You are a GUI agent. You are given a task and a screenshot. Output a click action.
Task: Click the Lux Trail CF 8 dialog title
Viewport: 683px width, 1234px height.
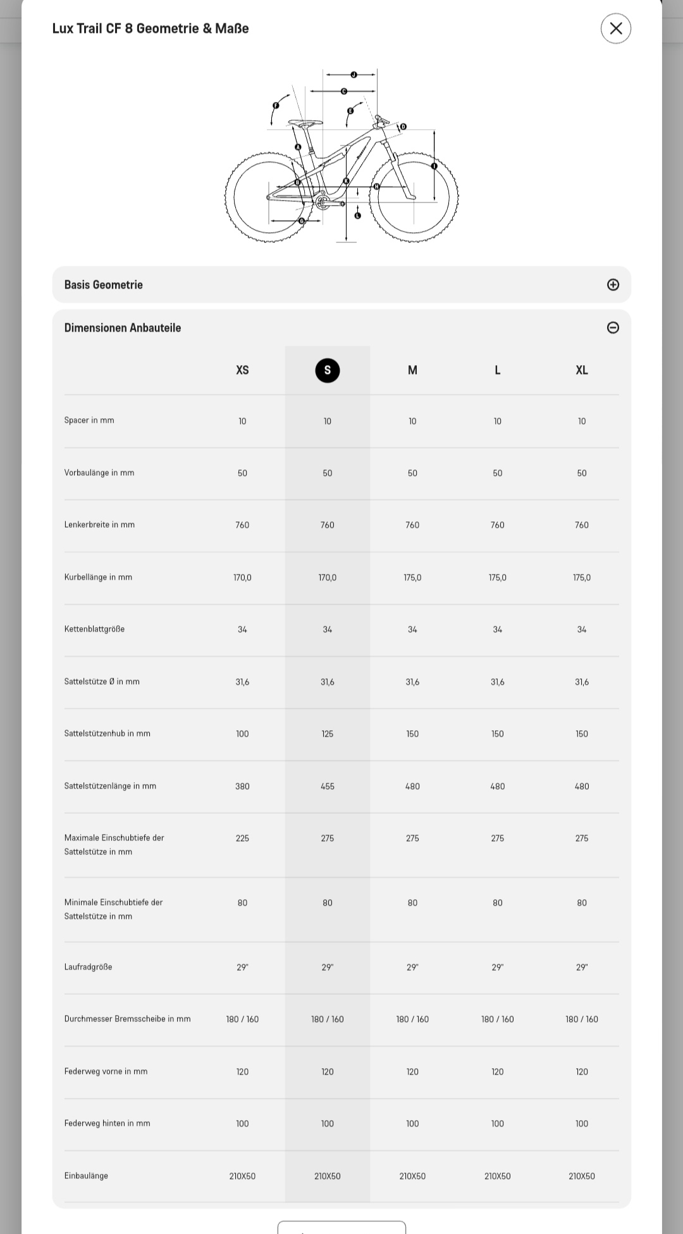[151, 28]
